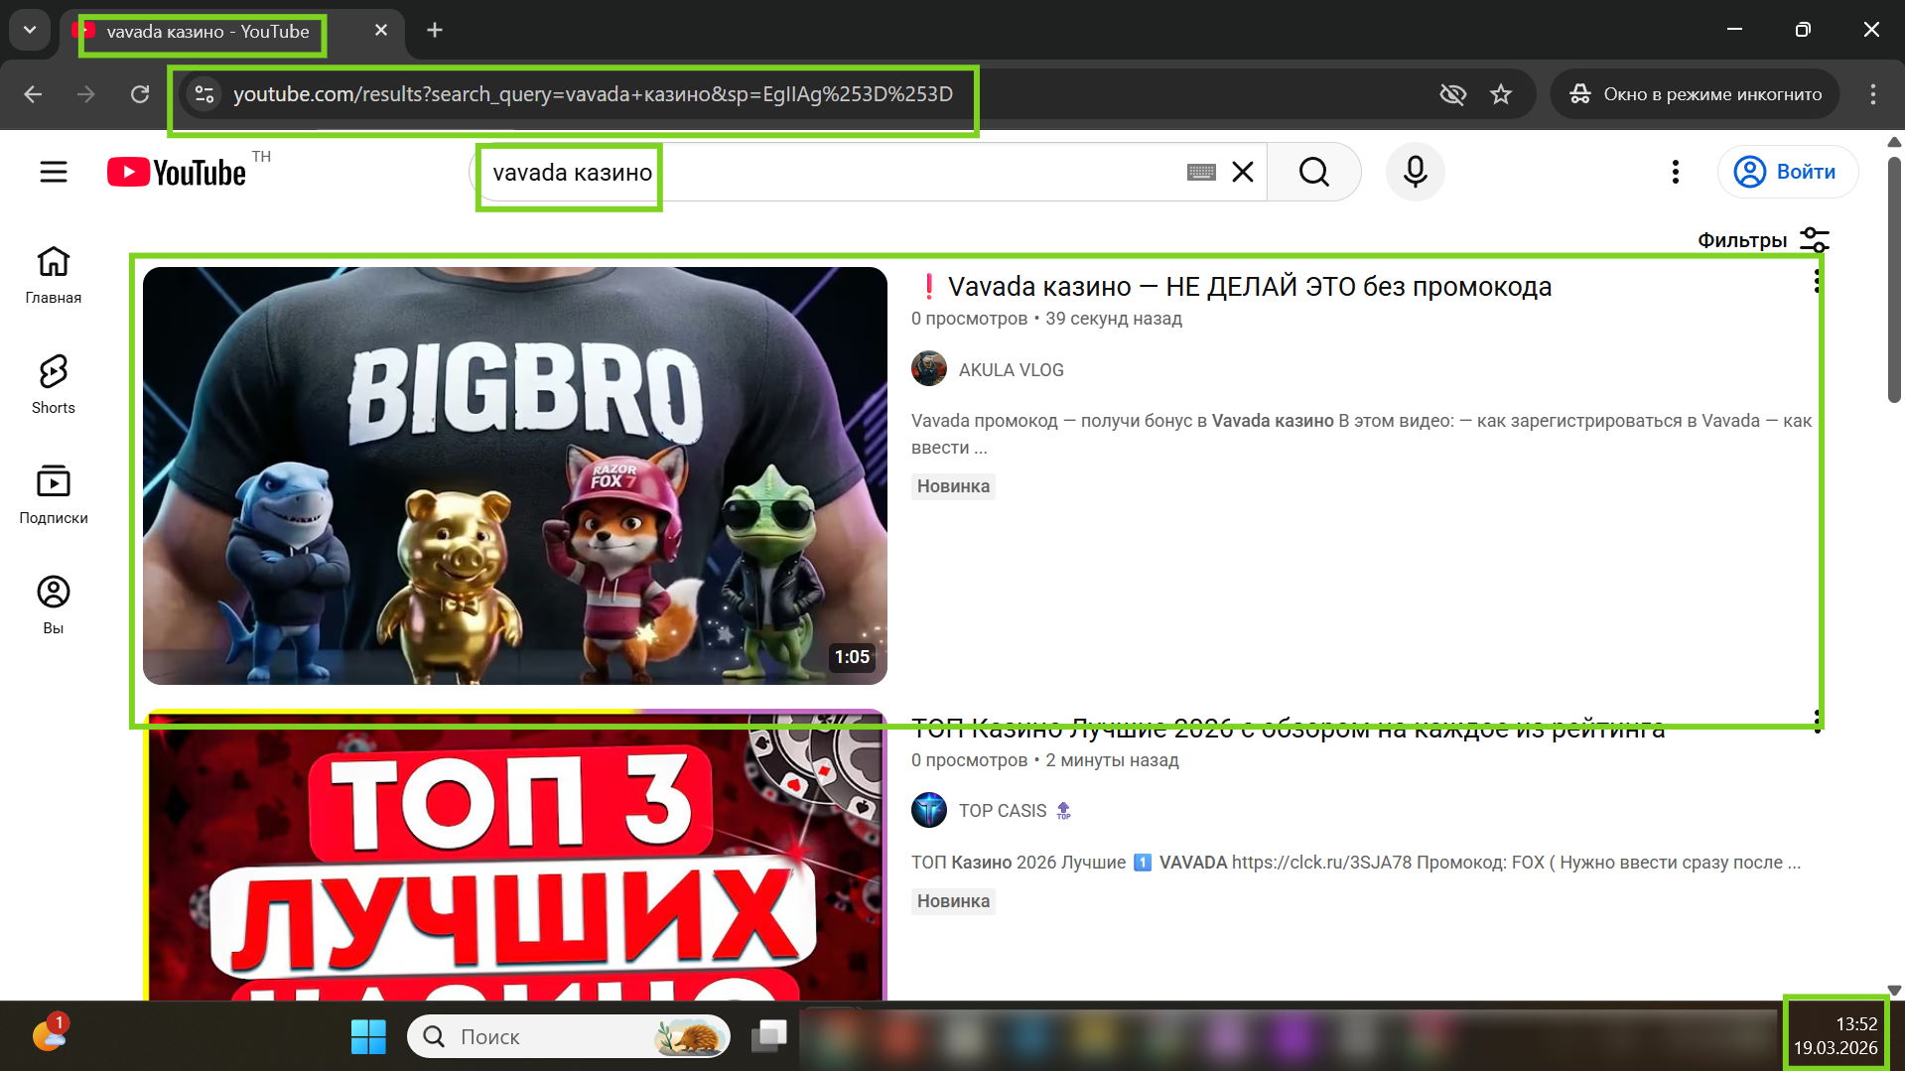Open the Фильтры search filters
This screenshot has width=1905, height=1071.
1762,240
